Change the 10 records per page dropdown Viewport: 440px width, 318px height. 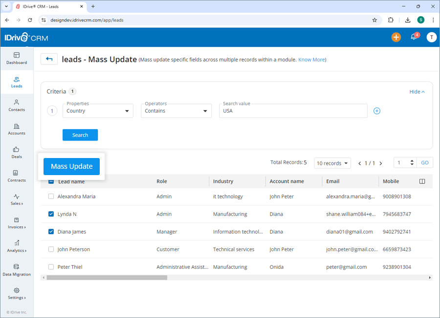332,163
